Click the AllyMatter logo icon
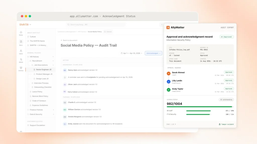257x144 pixels. click(168, 27)
